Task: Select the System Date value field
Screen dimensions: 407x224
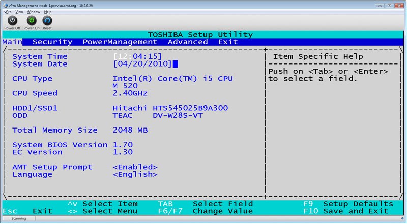Action: 142,64
